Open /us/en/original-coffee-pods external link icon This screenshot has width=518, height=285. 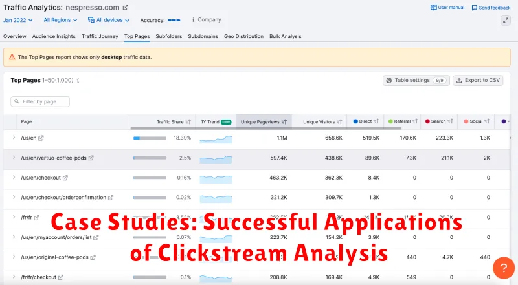93,257
